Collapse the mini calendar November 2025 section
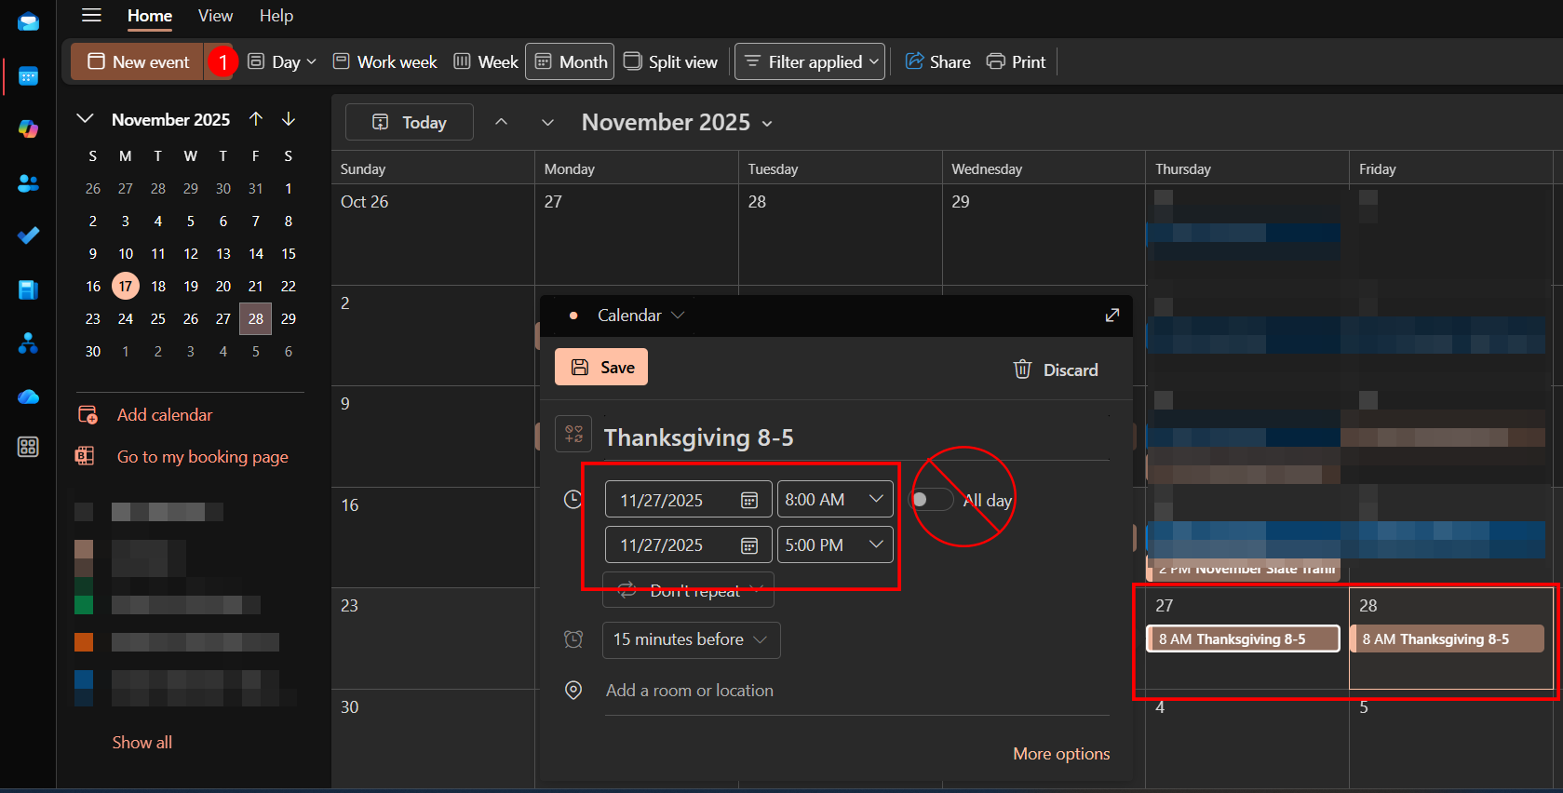 [x=85, y=119]
